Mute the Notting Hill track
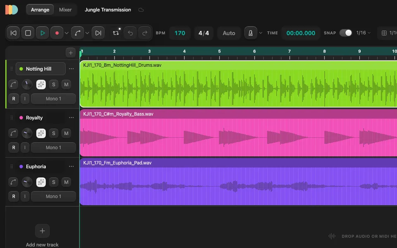 pos(66,84)
